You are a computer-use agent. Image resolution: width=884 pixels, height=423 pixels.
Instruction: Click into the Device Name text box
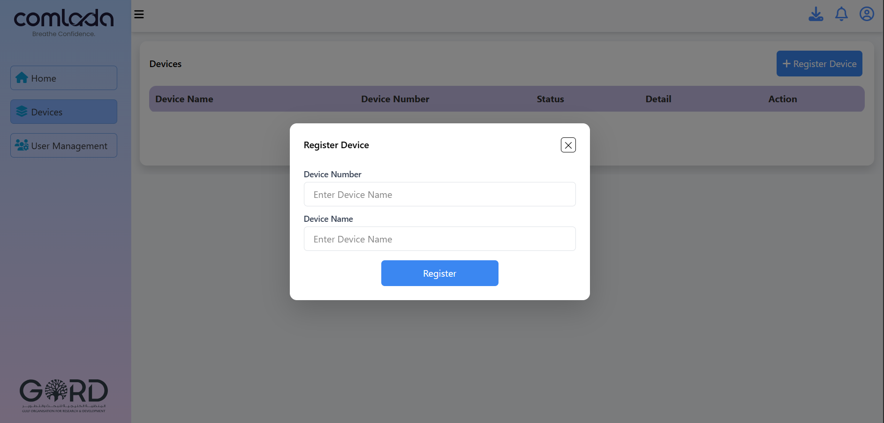[x=439, y=239]
